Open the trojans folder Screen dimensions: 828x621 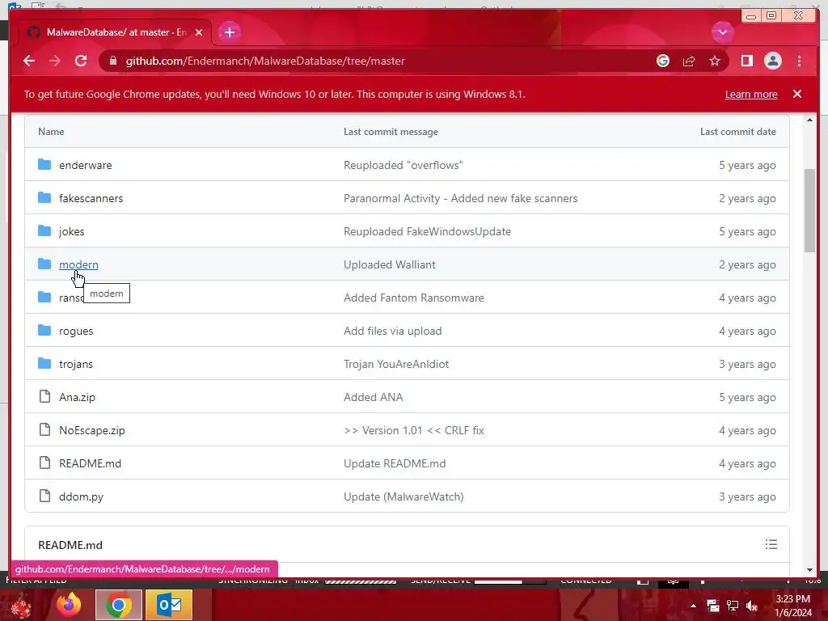pyautogui.click(x=76, y=364)
